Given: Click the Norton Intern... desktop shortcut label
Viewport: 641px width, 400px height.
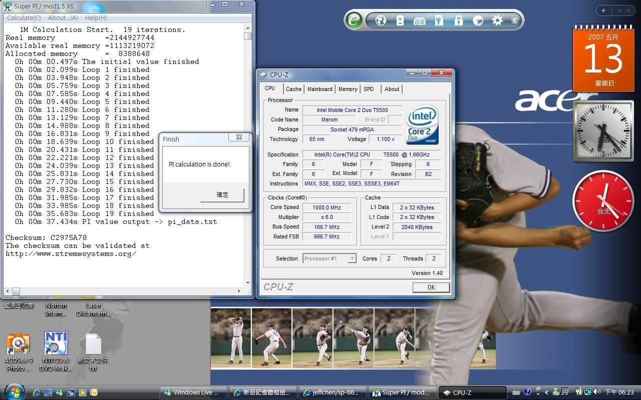Looking at the screenshot, I should click(56, 309).
